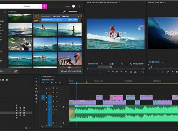Screen dimensions: 178x131
Task: Toggle V1 track visibility eye
Action: pos(57,101)
